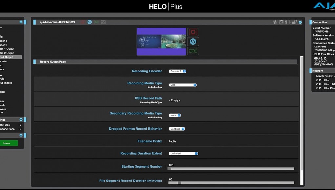335x190 pixels.
Task: Click the plain Ki Pro Ultra network entry
Action: 323,80
